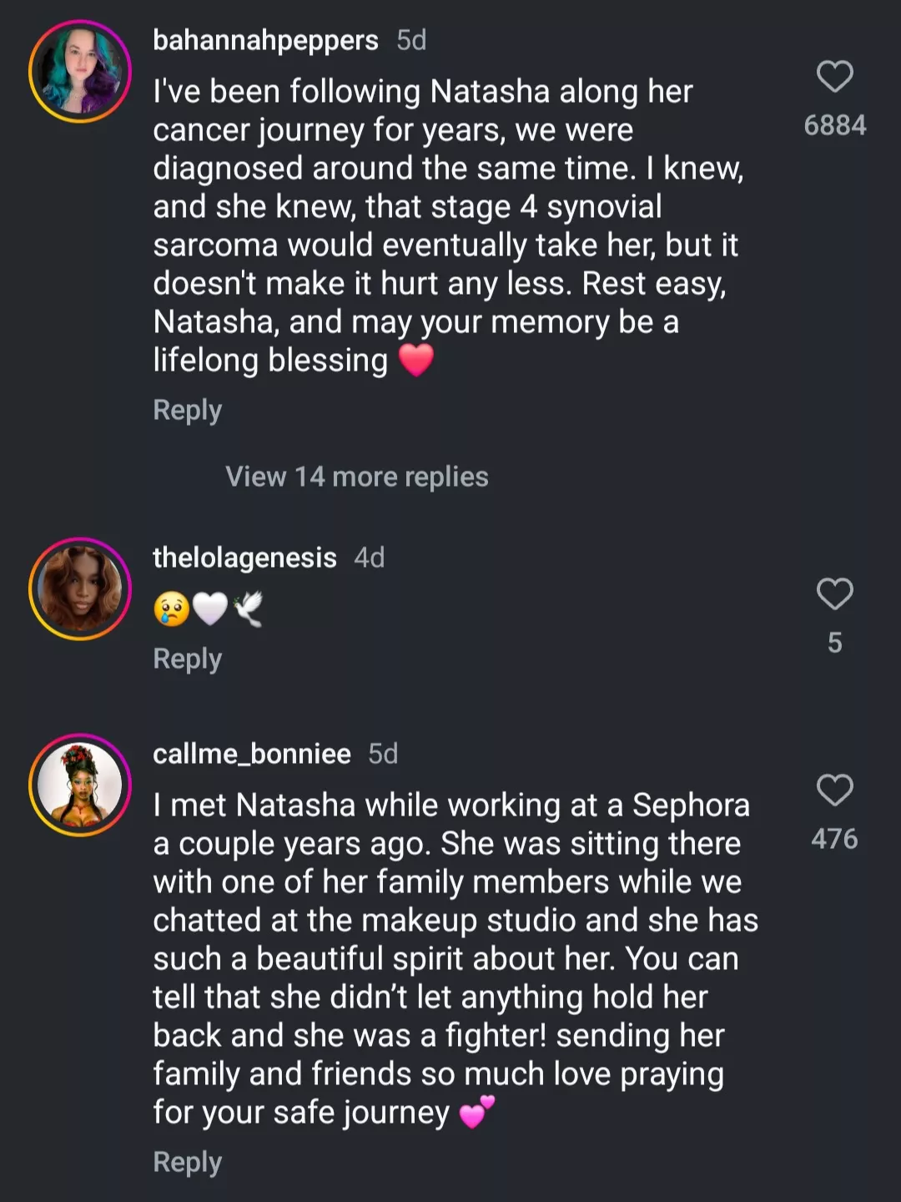Like thelolagenesis' emoji comment

tap(834, 594)
